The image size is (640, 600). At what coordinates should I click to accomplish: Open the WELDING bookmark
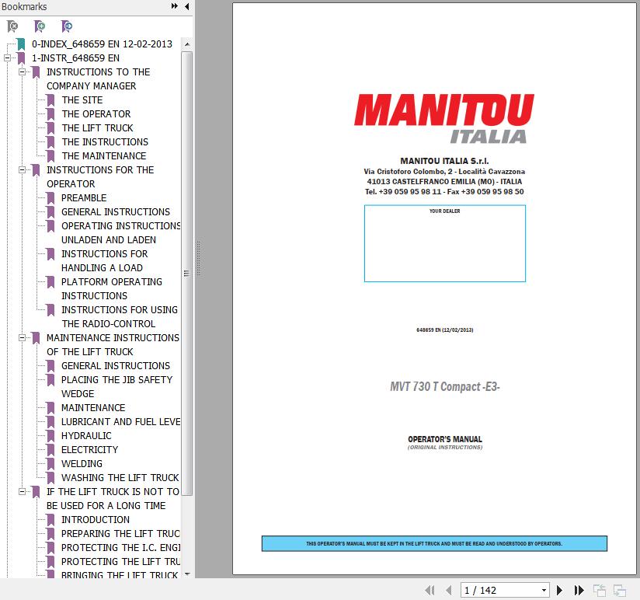(x=82, y=464)
